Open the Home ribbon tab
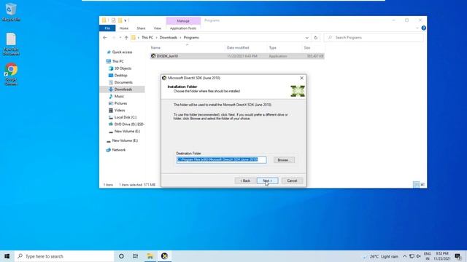467x262 pixels. coord(124,28)
